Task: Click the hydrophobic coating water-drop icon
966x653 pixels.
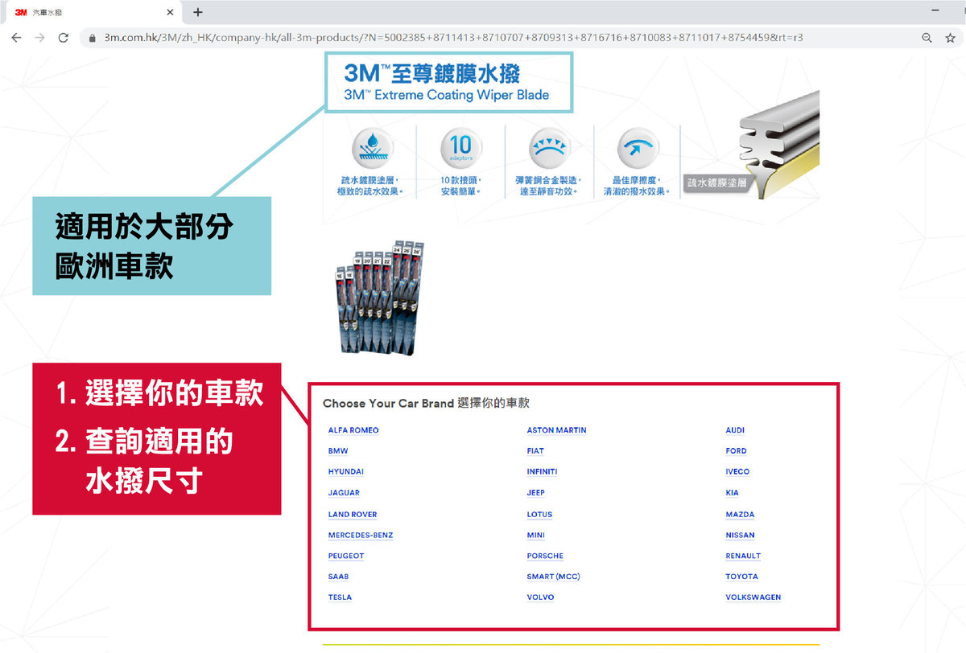Action: point(372,149)
